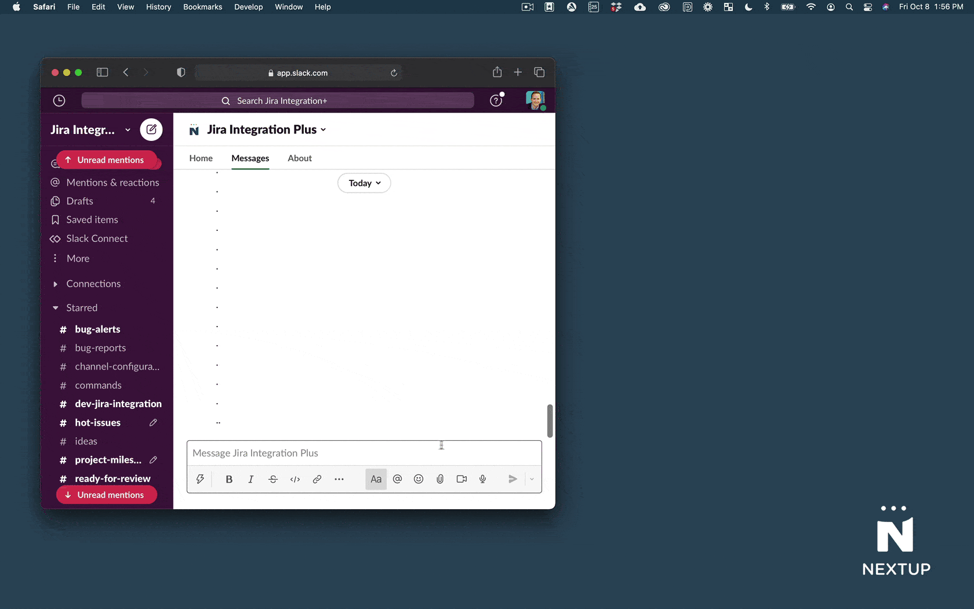Open Safari privacy shield report
The image size is (974, 609).
tap(181, 72)
